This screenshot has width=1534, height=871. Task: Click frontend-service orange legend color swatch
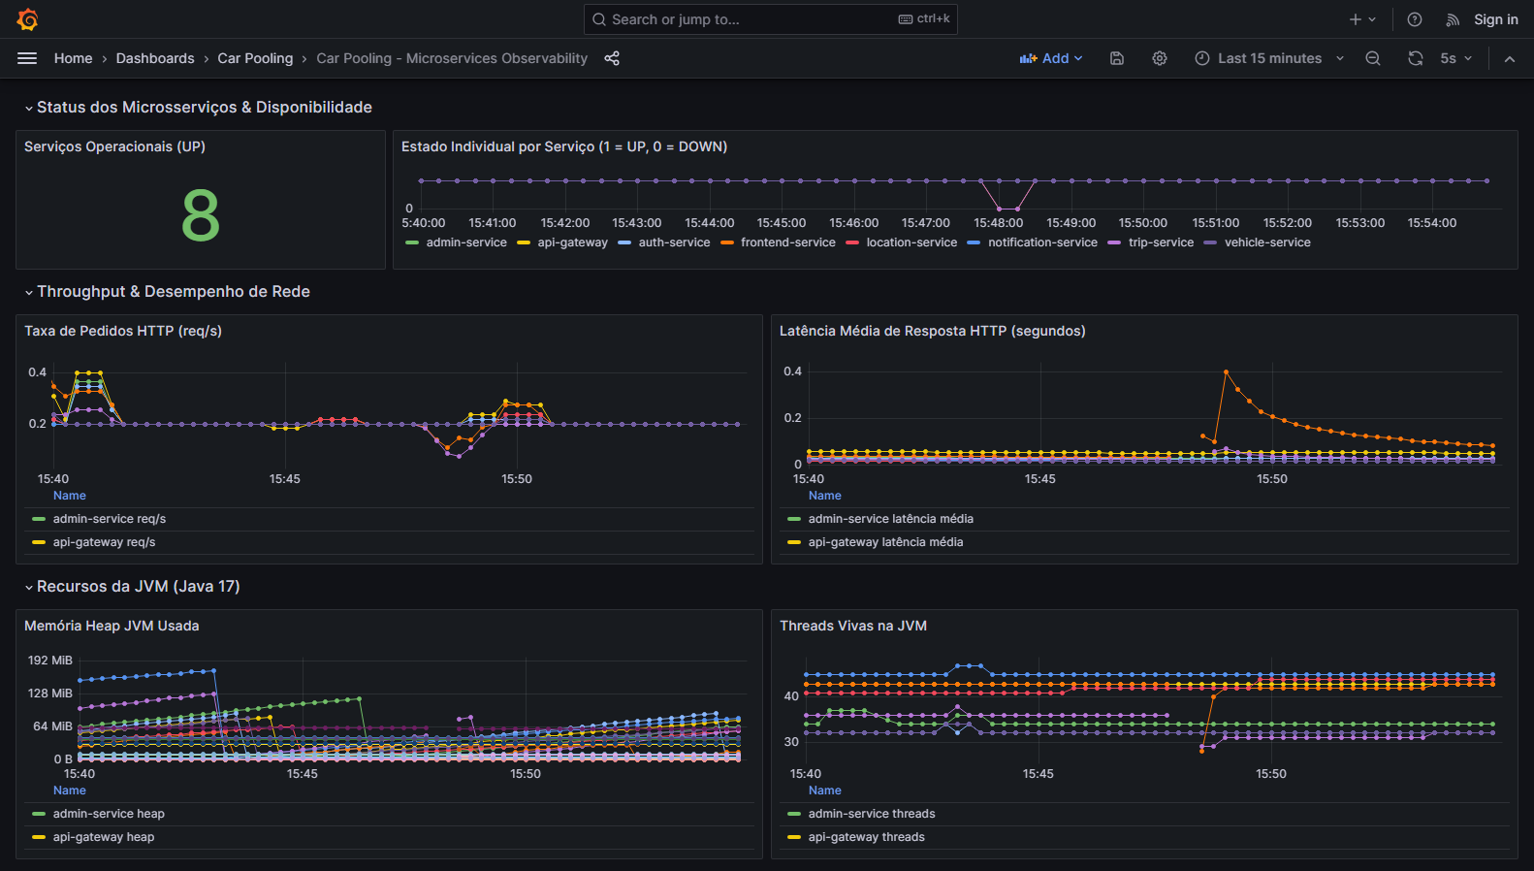pyautogui.click(x=727, y=242)
